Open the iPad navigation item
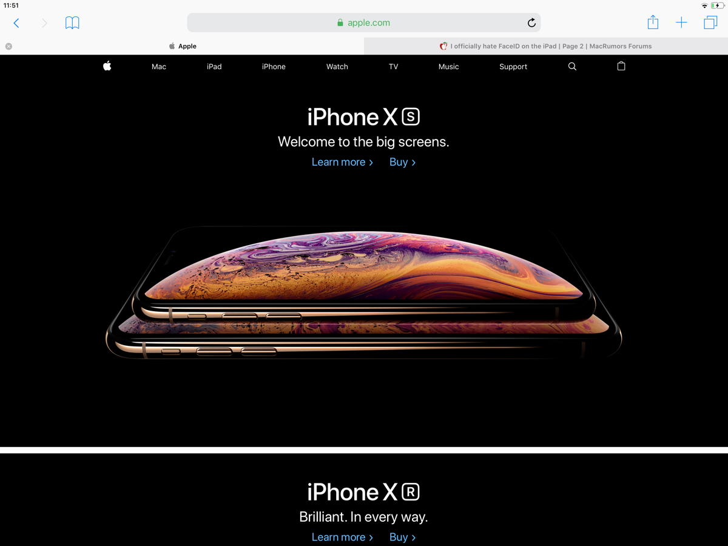Viewport: 728px width, 546px height. (214, 67)
